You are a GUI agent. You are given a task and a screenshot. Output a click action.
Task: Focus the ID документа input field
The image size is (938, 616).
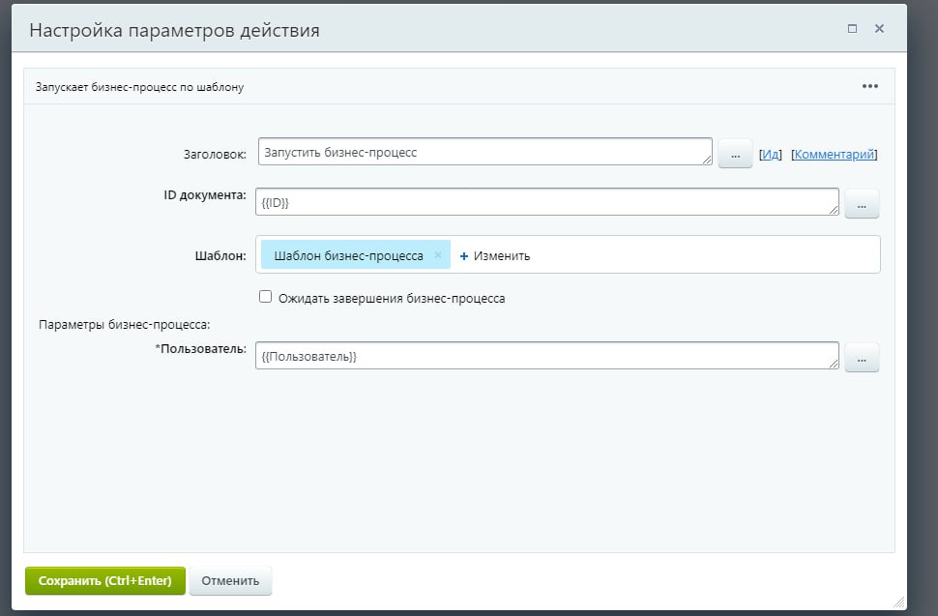[546, 202]
